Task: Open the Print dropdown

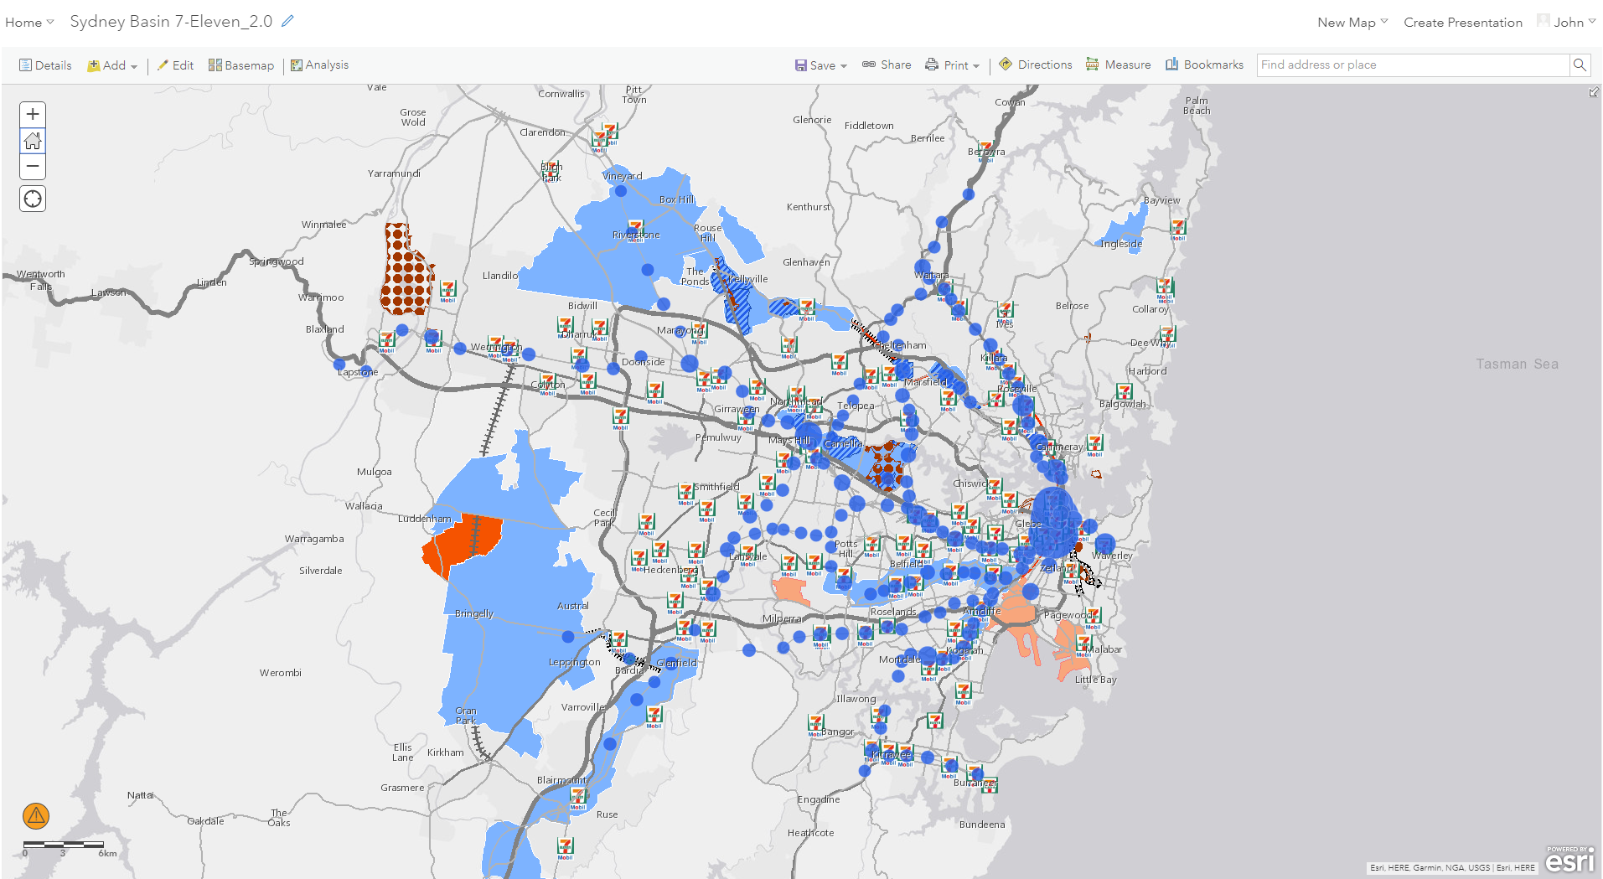Action: (952, 65)
